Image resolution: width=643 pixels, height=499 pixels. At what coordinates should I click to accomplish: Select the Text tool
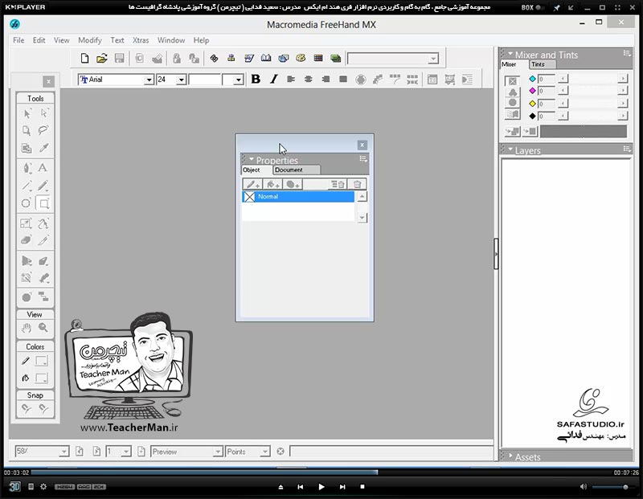click(43, 168)
